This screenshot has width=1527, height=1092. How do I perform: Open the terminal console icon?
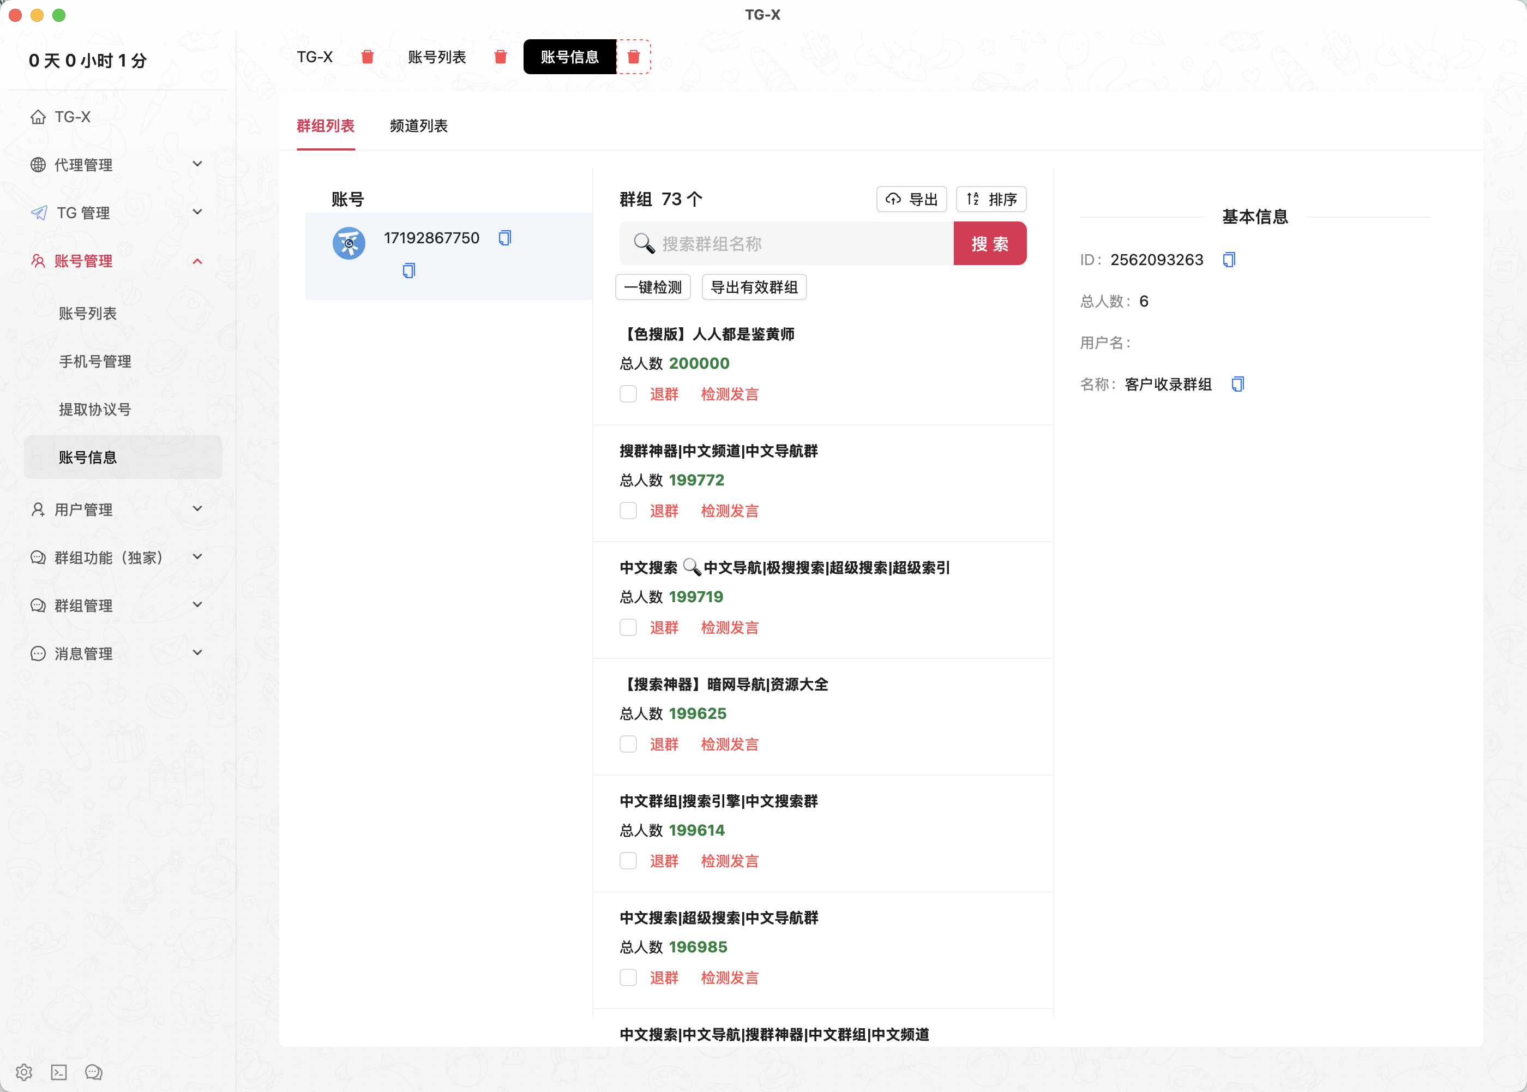(59, 1072)
